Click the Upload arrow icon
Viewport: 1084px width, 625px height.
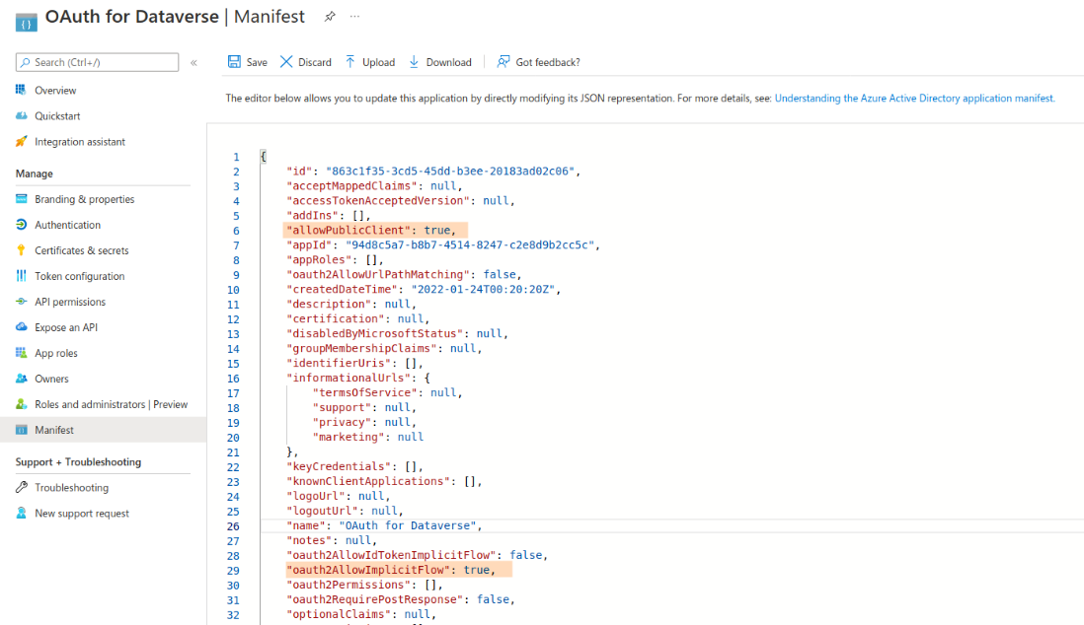350,62
